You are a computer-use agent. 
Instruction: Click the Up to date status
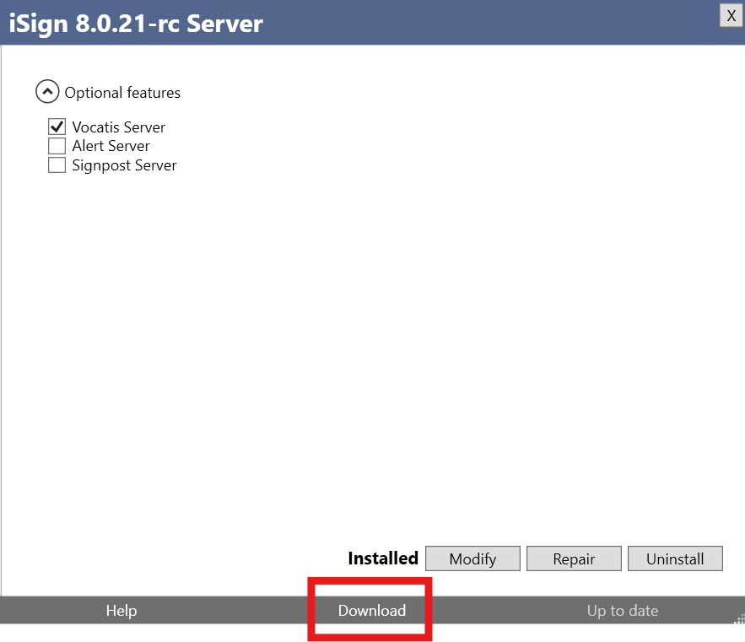click(x=623, y=610)
